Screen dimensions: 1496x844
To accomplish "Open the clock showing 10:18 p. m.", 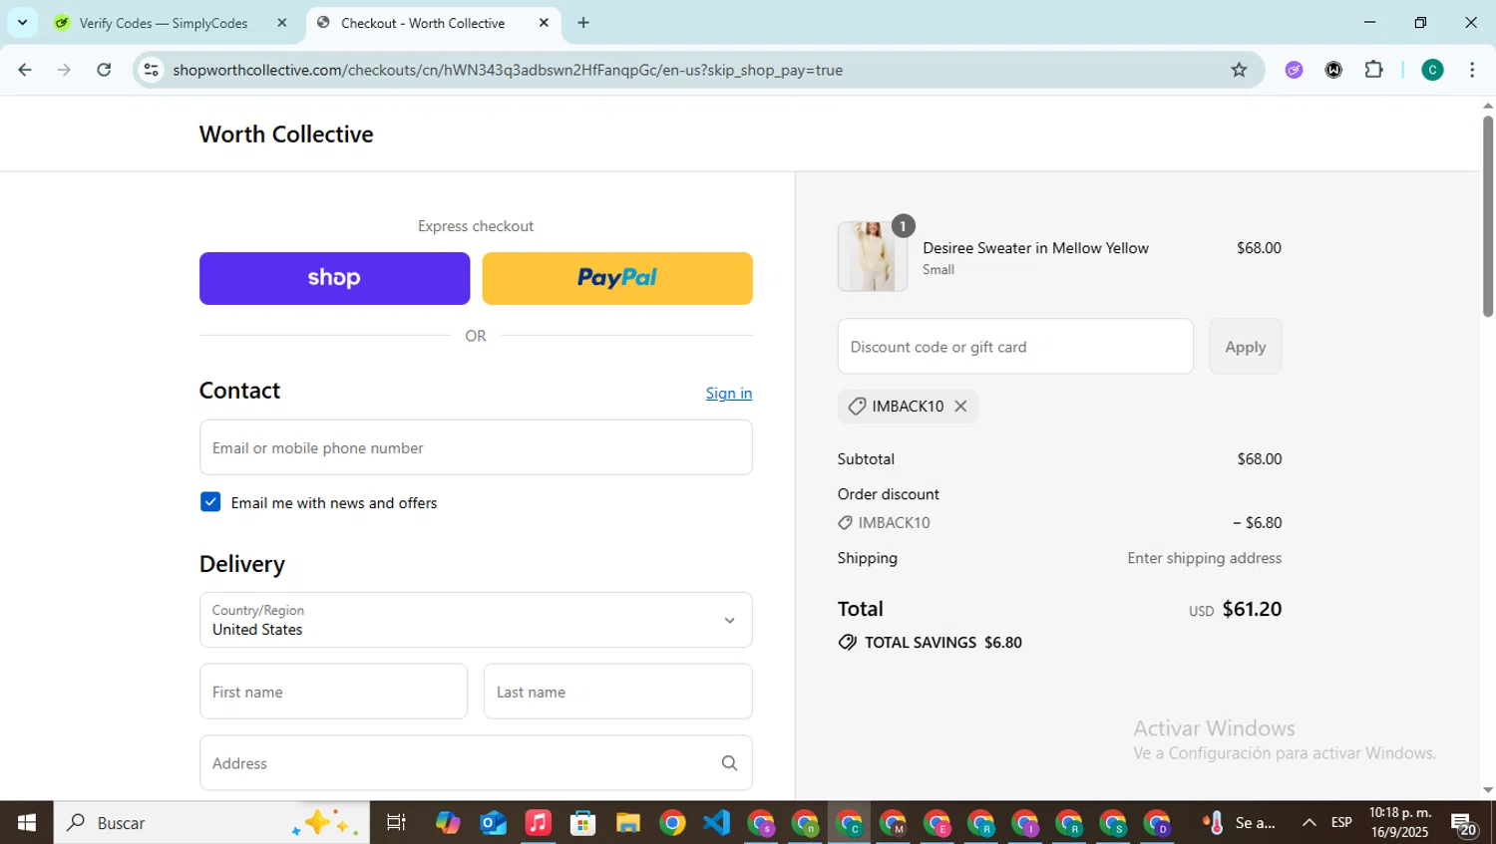I will click(x=1399, y=823).
